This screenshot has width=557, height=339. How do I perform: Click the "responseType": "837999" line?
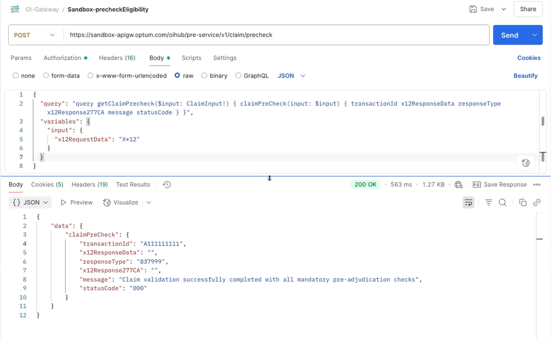pos(124,262)
